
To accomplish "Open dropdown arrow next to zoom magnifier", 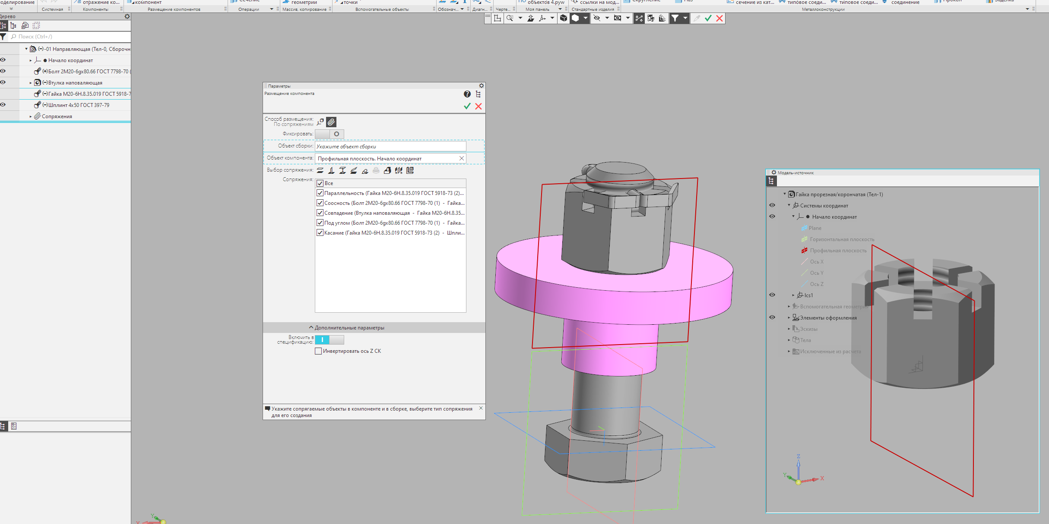I will click(x=520, y=18).
